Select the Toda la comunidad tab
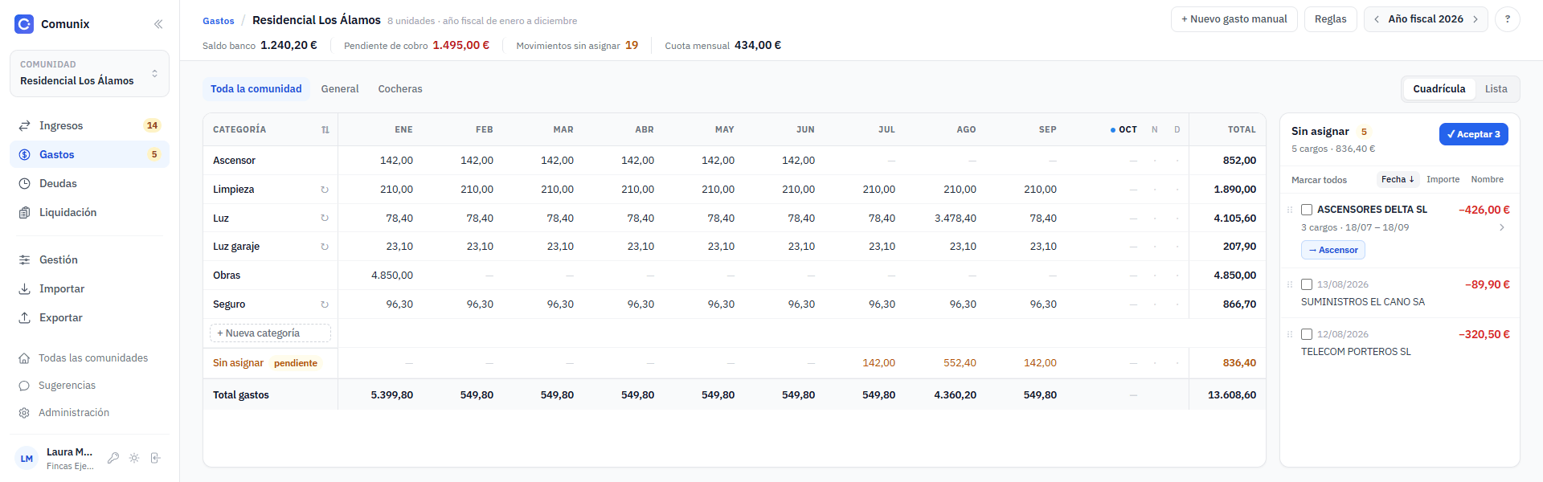Viewport: 1543px width, 482px height. coord(256,89)
